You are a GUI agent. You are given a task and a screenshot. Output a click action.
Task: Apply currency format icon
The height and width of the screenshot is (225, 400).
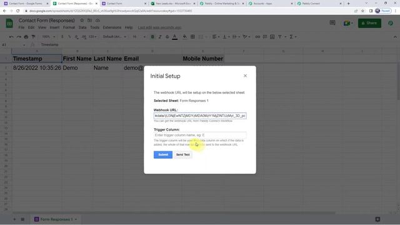coord(62,37)
